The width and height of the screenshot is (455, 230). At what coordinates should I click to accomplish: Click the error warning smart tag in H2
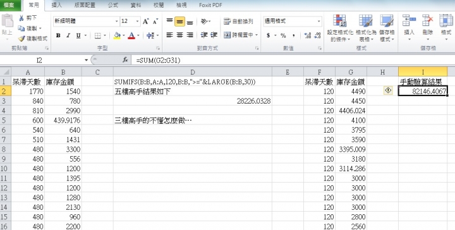387,90
